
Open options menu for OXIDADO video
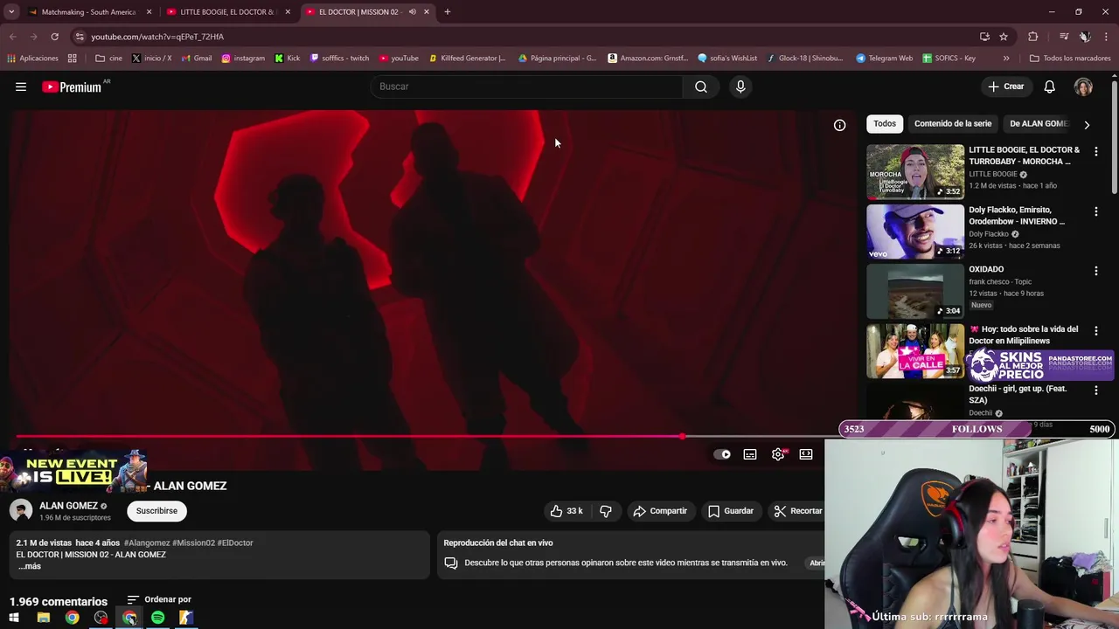click(1095, 271)
